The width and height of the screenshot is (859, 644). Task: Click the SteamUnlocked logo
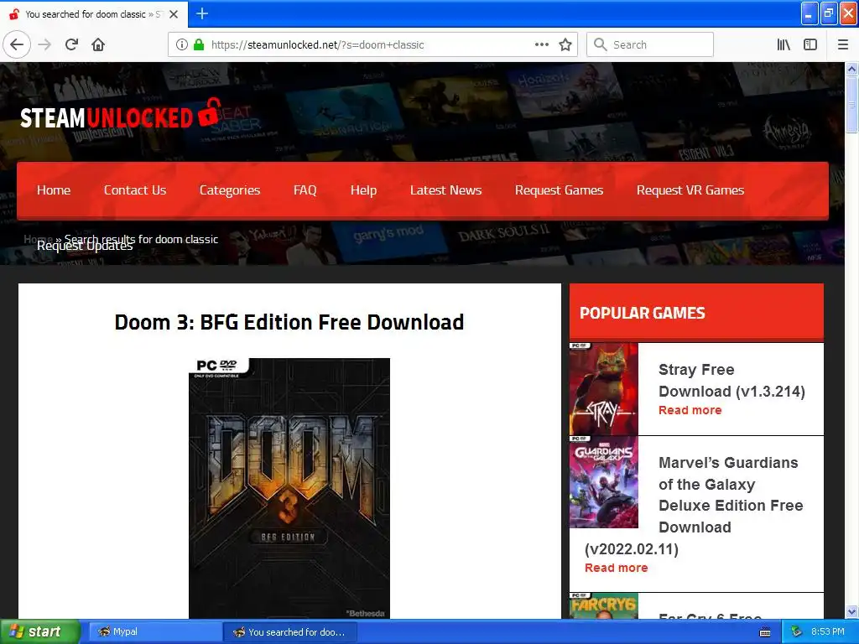121,114
